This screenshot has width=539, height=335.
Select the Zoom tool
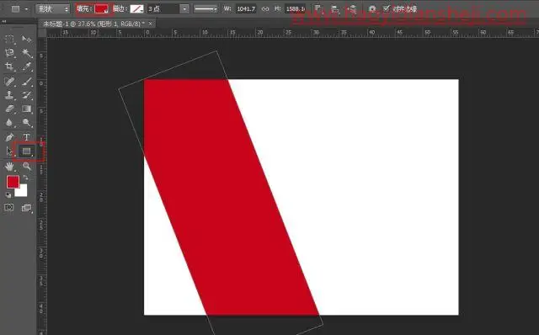pos(26,167)
